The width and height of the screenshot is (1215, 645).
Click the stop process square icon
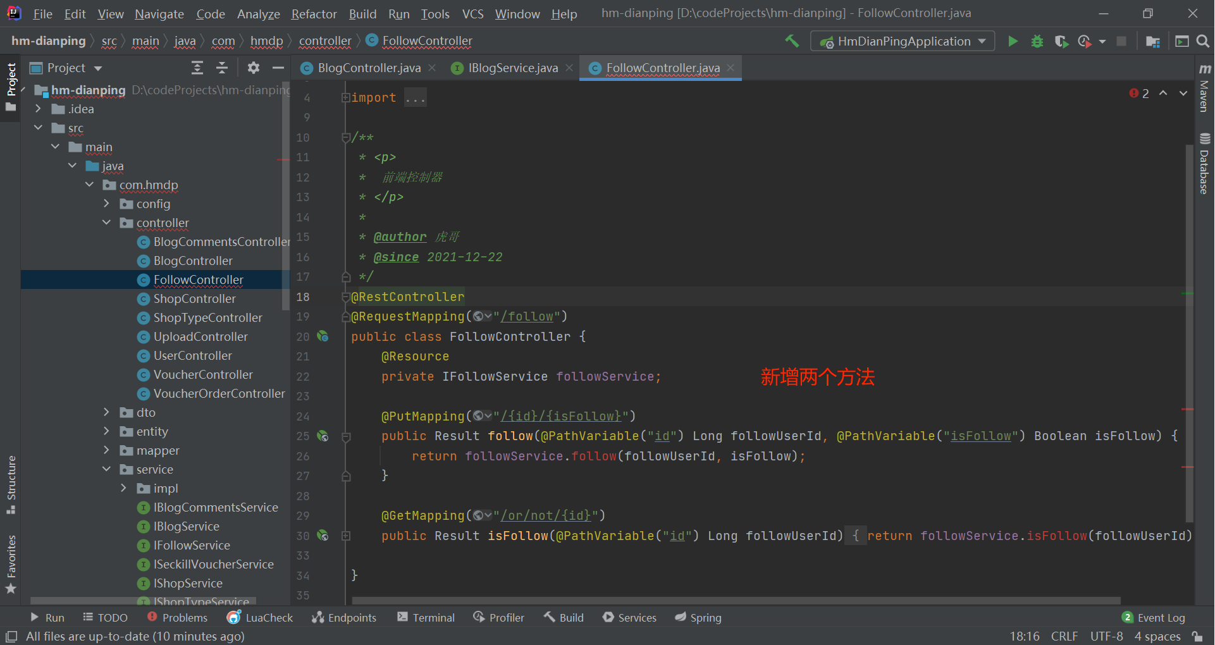click(x=1121, y=41)
